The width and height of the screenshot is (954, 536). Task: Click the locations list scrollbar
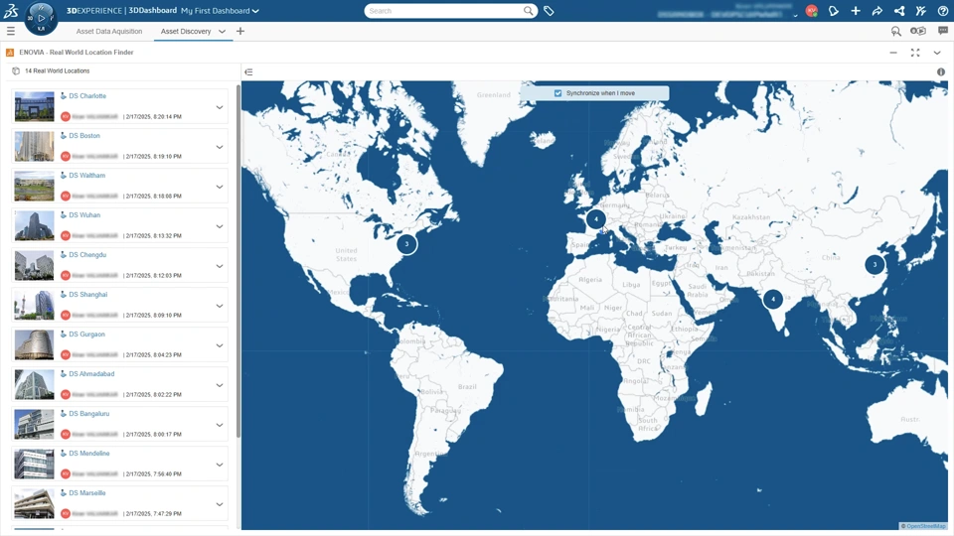(238, 261)
